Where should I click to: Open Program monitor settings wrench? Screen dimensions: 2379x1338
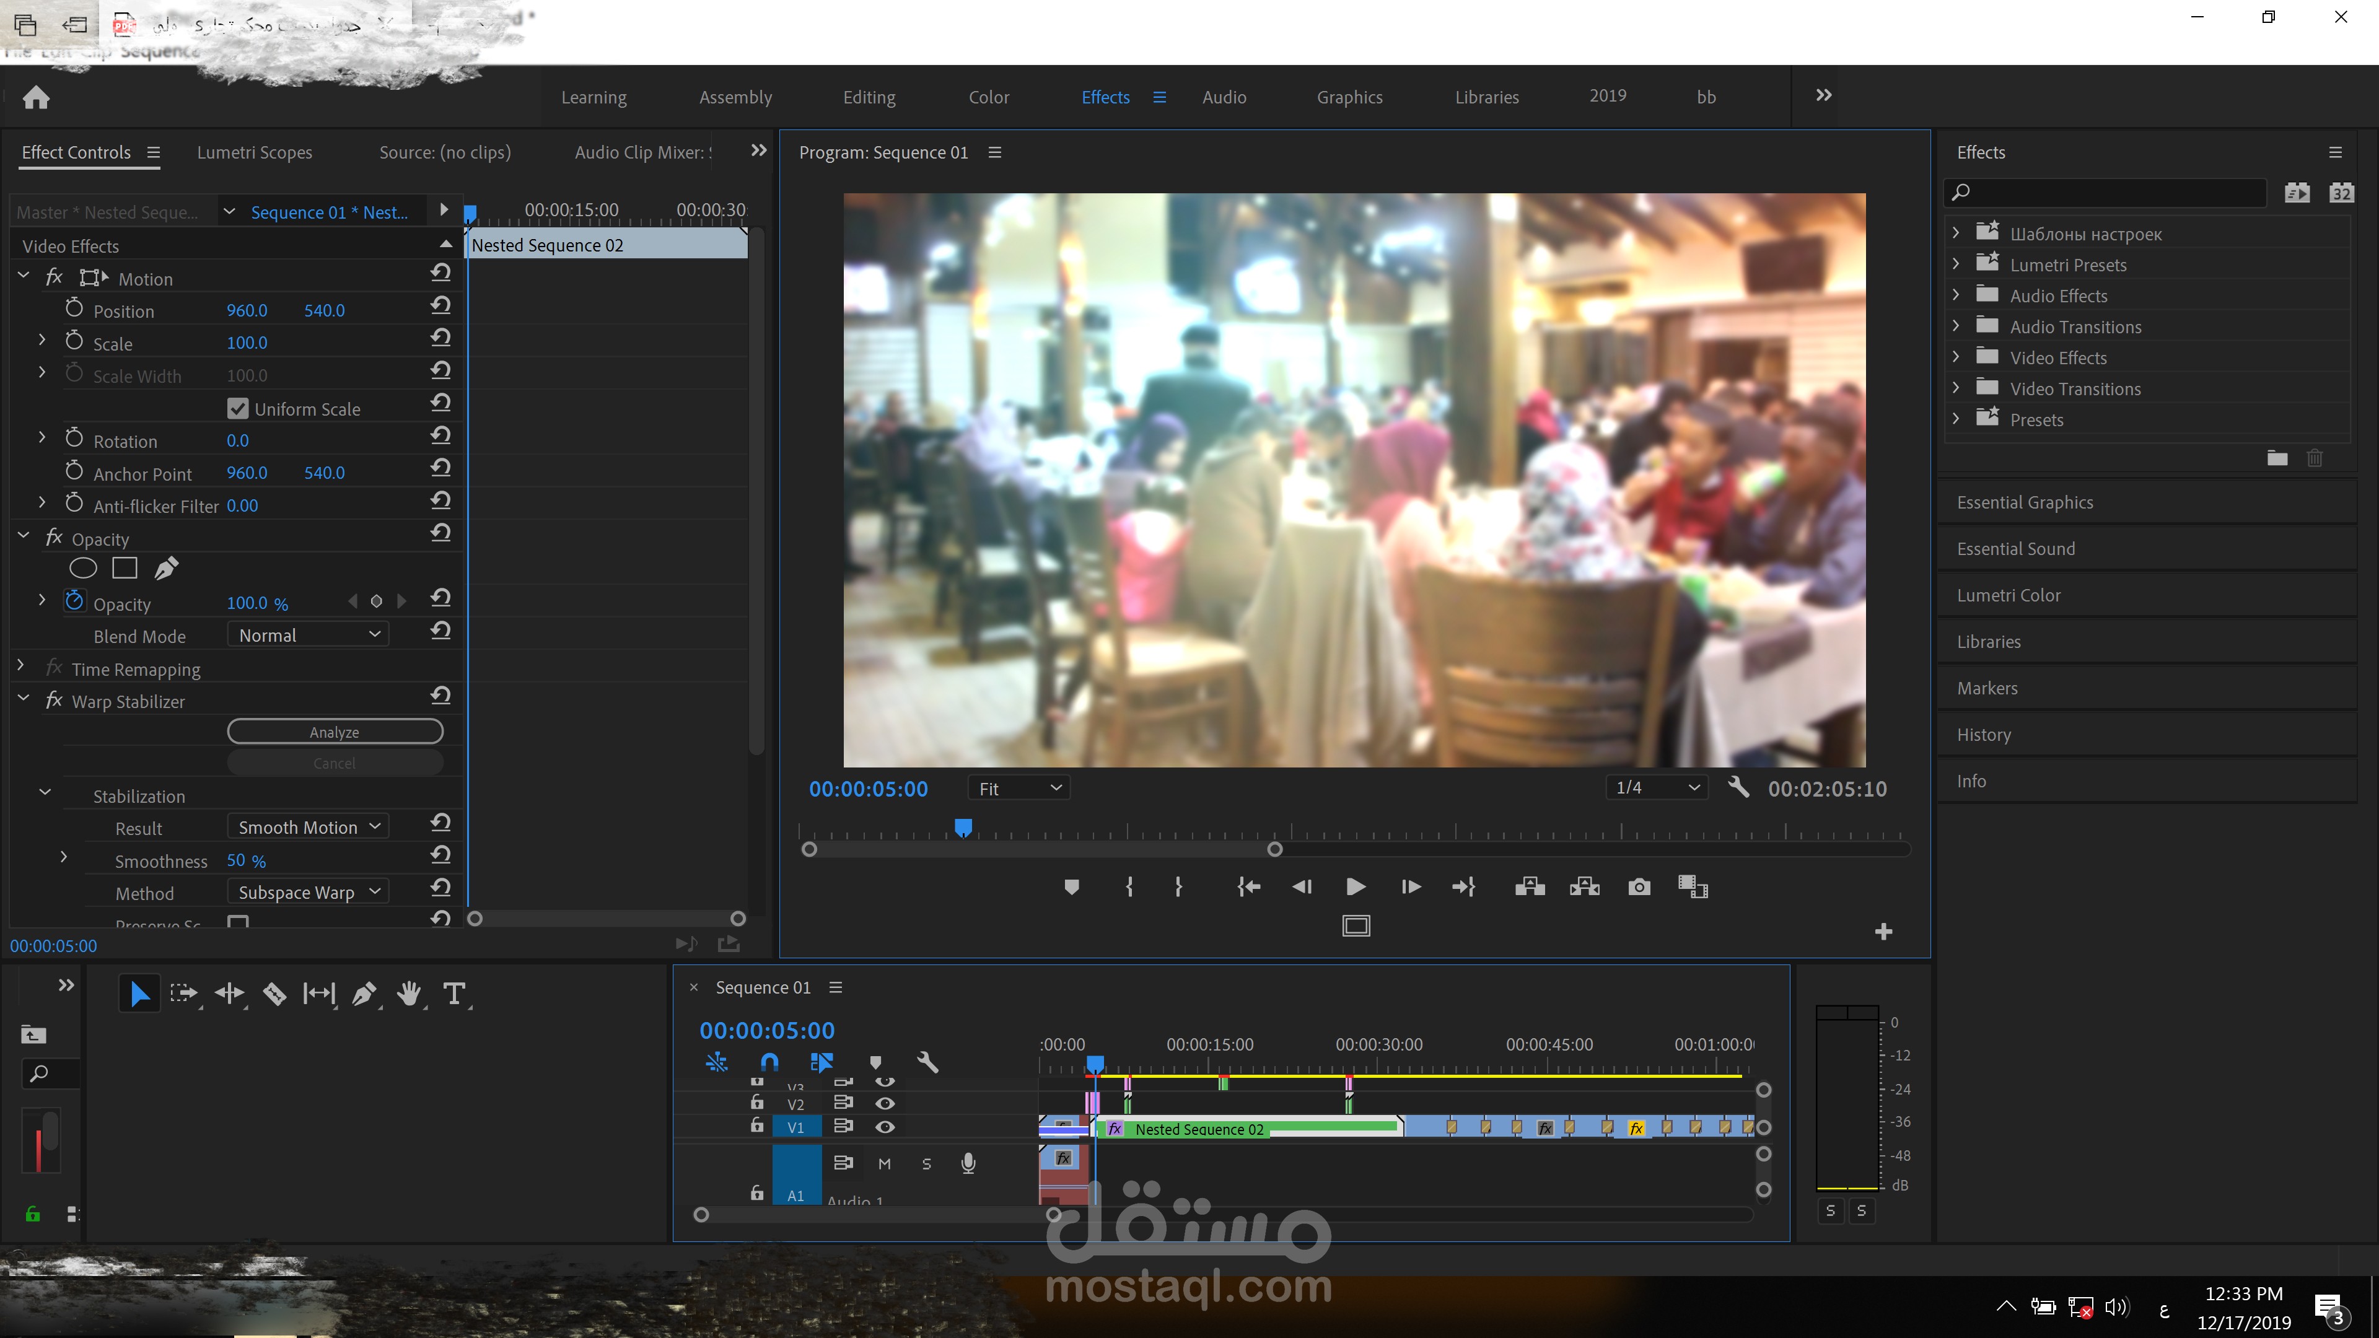(x=1738, y=788)
